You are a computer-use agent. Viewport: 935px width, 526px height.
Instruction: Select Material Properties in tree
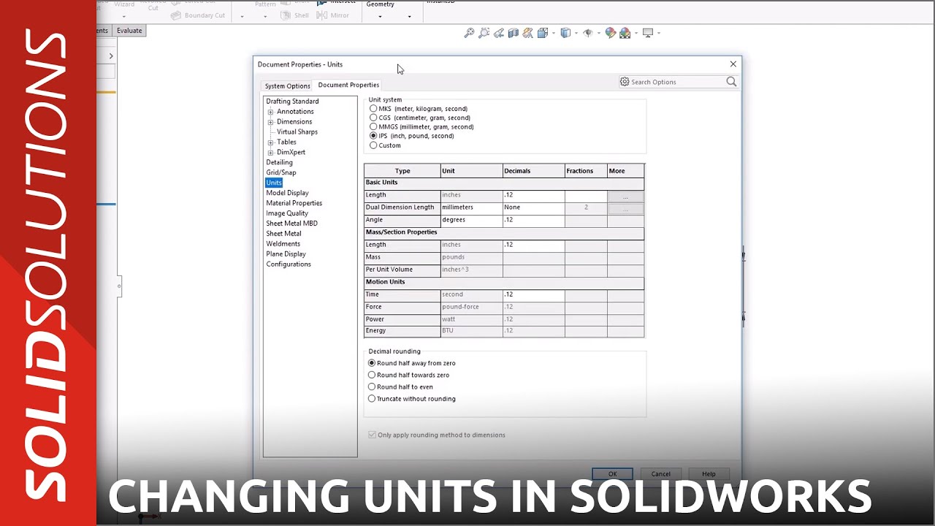pyautogui.click(x=294, y=203)
